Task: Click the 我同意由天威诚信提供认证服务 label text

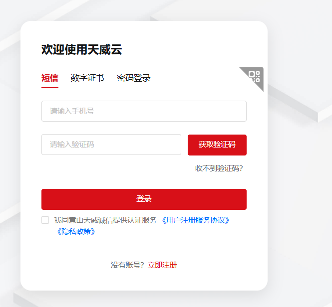Action: [x=105, y=220]
